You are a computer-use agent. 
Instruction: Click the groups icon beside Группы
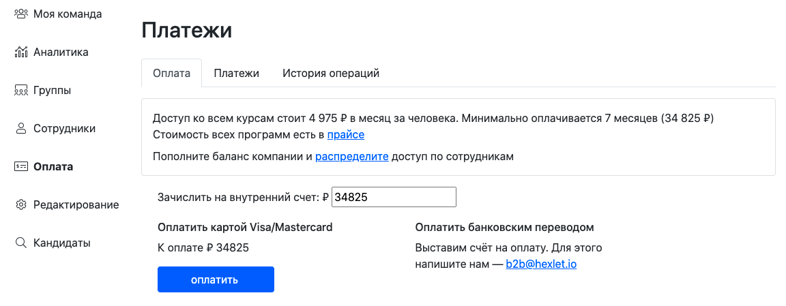pyautogui.click(x=21, y=90)
